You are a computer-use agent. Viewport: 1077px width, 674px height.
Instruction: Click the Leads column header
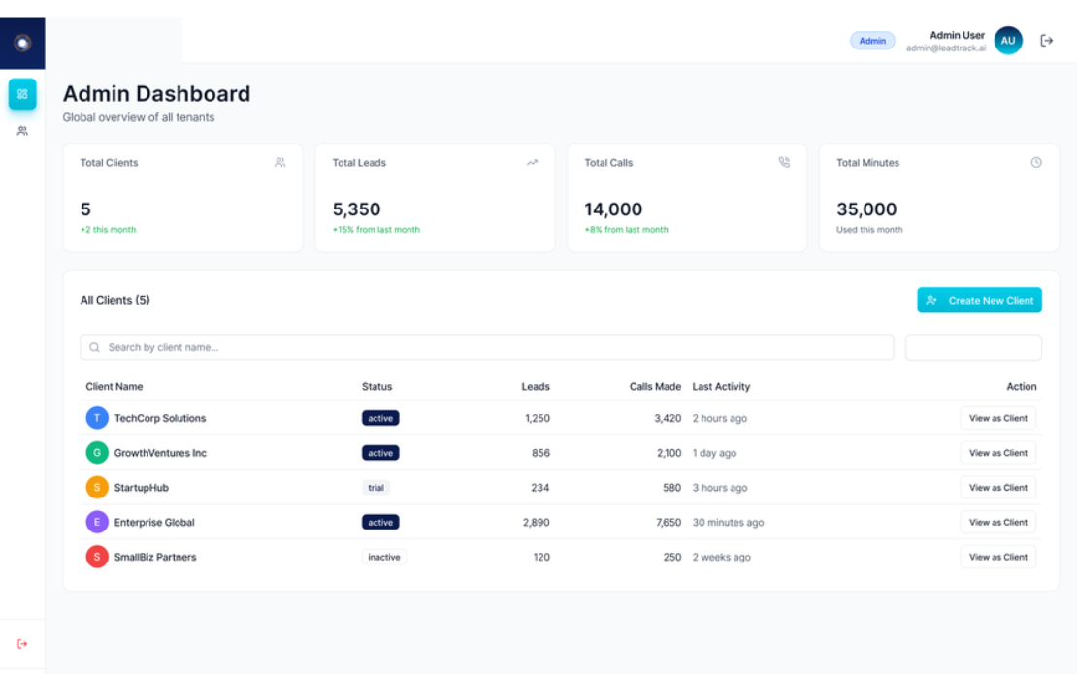[x=535, y=386]
